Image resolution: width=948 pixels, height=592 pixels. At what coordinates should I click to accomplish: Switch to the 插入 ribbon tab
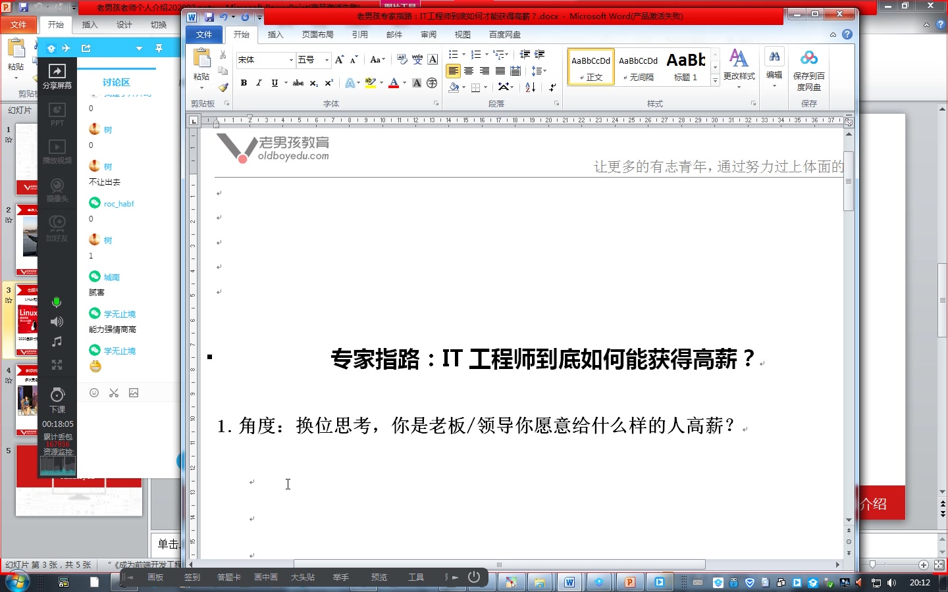pos(275,34)
